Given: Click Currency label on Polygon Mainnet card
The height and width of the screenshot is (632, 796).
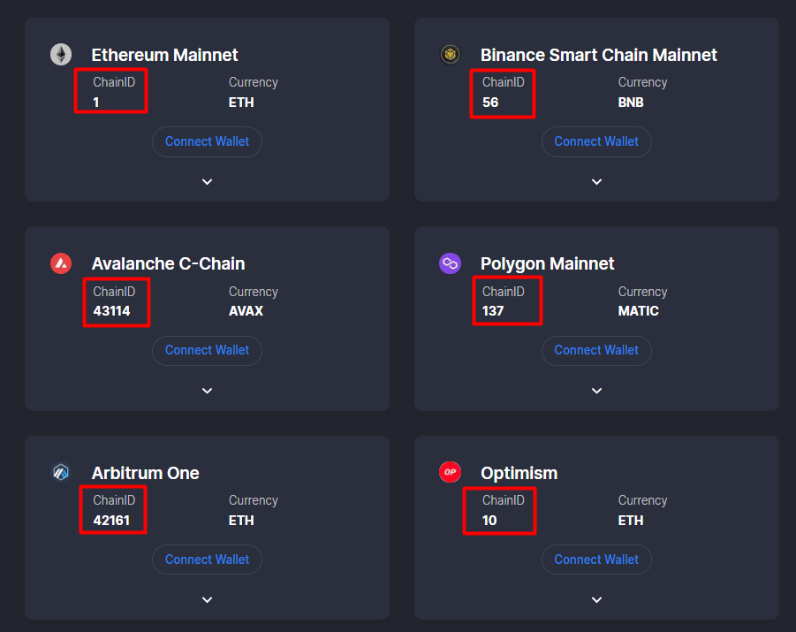Looking at the screenshot, I should pos(642,292).
